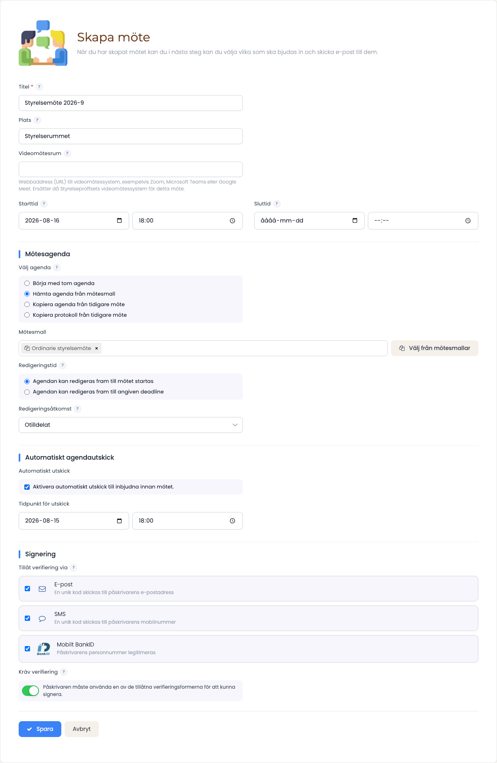The height and width of the screenshot is (763, 497).
Task: Uncheck Mobilt BankID verification
Action: (28, 649)
